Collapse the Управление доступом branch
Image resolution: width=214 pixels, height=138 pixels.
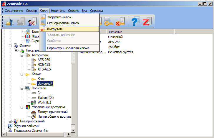pos(22,107)
